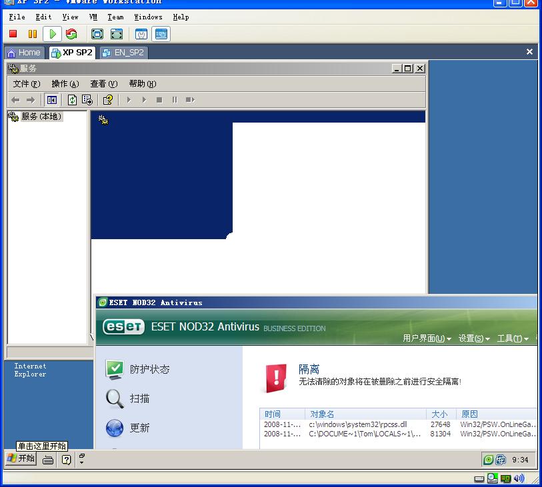Switch to the EN_SP2 tab
The height and width of the screenshot is (487, 542).
click(124, 53)
